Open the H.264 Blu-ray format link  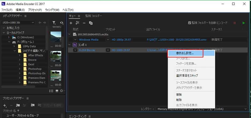coord(87,50)
